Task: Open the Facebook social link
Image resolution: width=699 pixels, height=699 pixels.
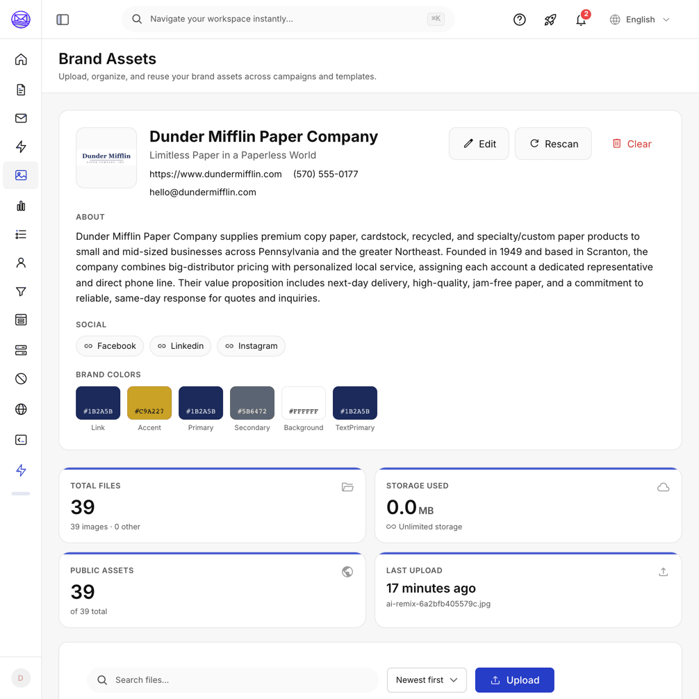Action: click(110, 346)
